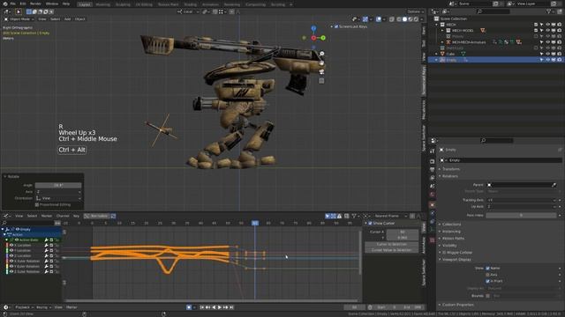Screen dimensions: 565x317
Task: Toggle perspective/orthographic grid icon
Action: pyautogui.click(x=321, y=81)
